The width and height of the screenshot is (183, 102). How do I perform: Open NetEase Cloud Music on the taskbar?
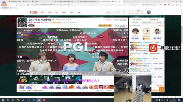tap(44, 100)
